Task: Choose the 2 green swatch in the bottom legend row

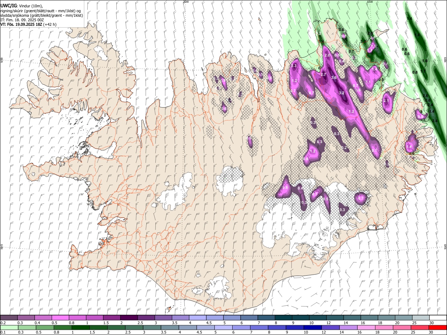Action: click(x=116, y=327)
